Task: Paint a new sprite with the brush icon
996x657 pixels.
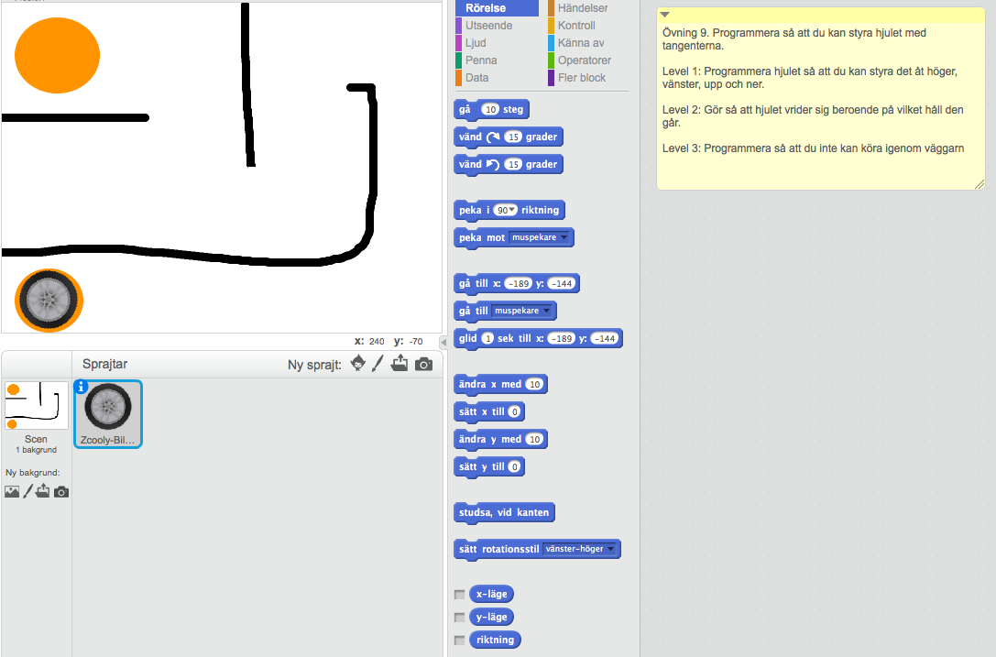Action: [x=378, y=364]
